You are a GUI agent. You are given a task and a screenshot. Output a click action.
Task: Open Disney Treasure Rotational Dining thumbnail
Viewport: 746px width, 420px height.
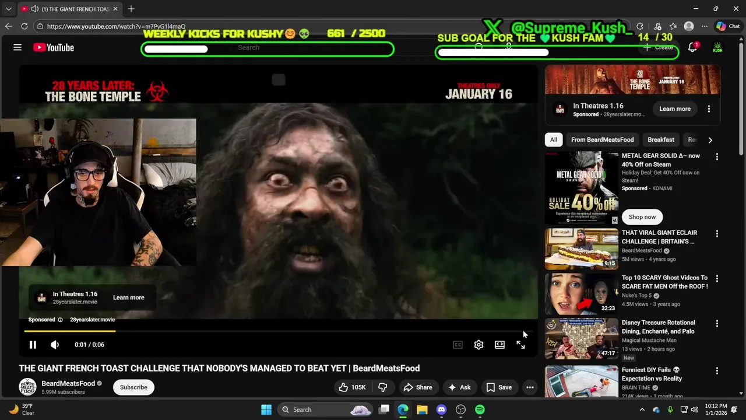click(x=582, y=338)
